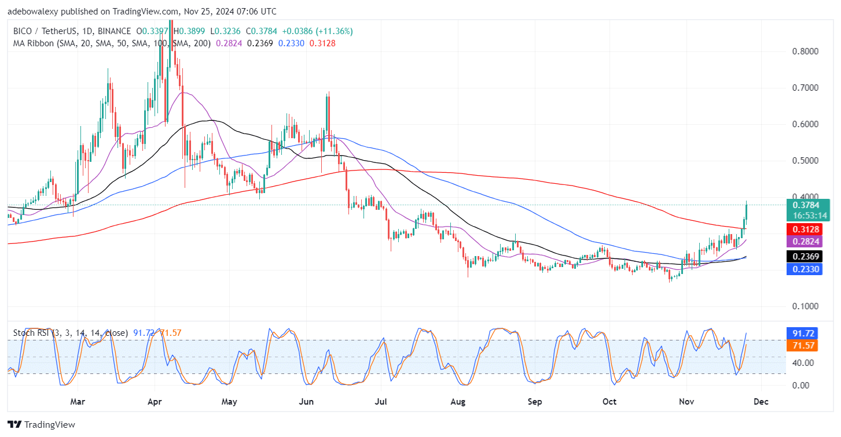Click the Apr label on time axis
Image resolution: width=841 pixels, height=437 pixels.
click(155, 401)
